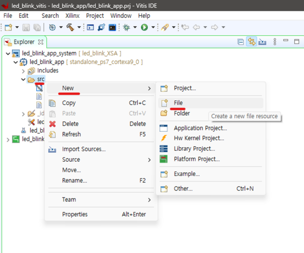
Task: Open the Window menu
Action: coord(121,16)
